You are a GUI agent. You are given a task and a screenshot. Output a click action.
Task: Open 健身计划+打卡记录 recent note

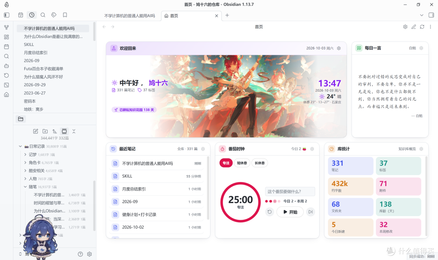click(157, 214)
